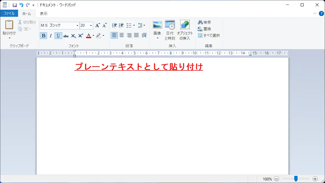Click the zoom slider handle
The image size is (325, 183).
296,179
